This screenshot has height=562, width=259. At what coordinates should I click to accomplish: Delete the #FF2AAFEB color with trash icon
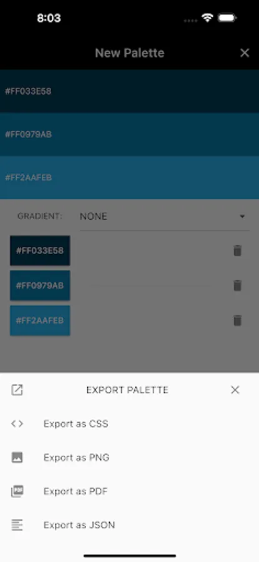[237, 320]
